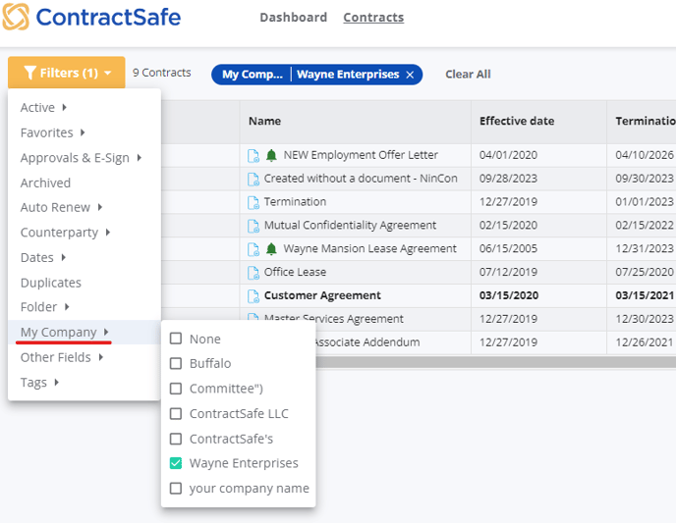Click effective date 07/12/2019
The width and height of the screenshot is (676, 523).
[x=508, y=272]
